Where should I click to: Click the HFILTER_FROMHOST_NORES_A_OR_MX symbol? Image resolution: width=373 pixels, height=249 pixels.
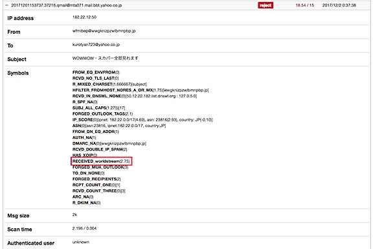coord(141,90)
